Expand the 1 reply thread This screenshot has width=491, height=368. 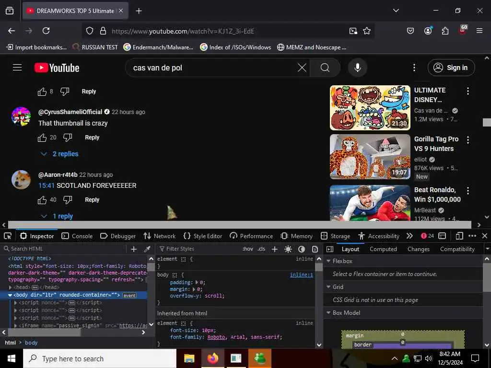[x=57, y=216]
